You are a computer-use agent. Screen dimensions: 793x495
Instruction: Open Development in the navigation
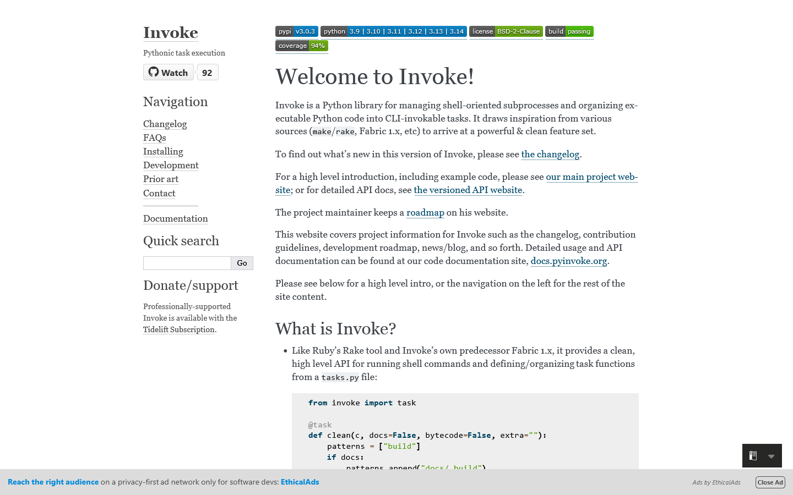tap(171, 165)
